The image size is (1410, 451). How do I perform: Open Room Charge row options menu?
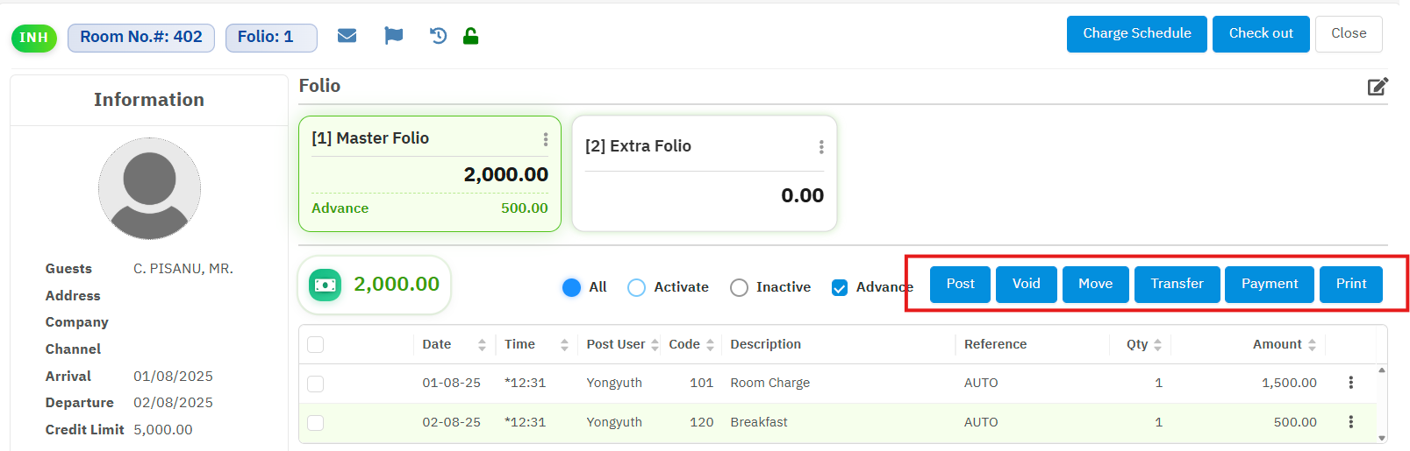coord(1350,383)
